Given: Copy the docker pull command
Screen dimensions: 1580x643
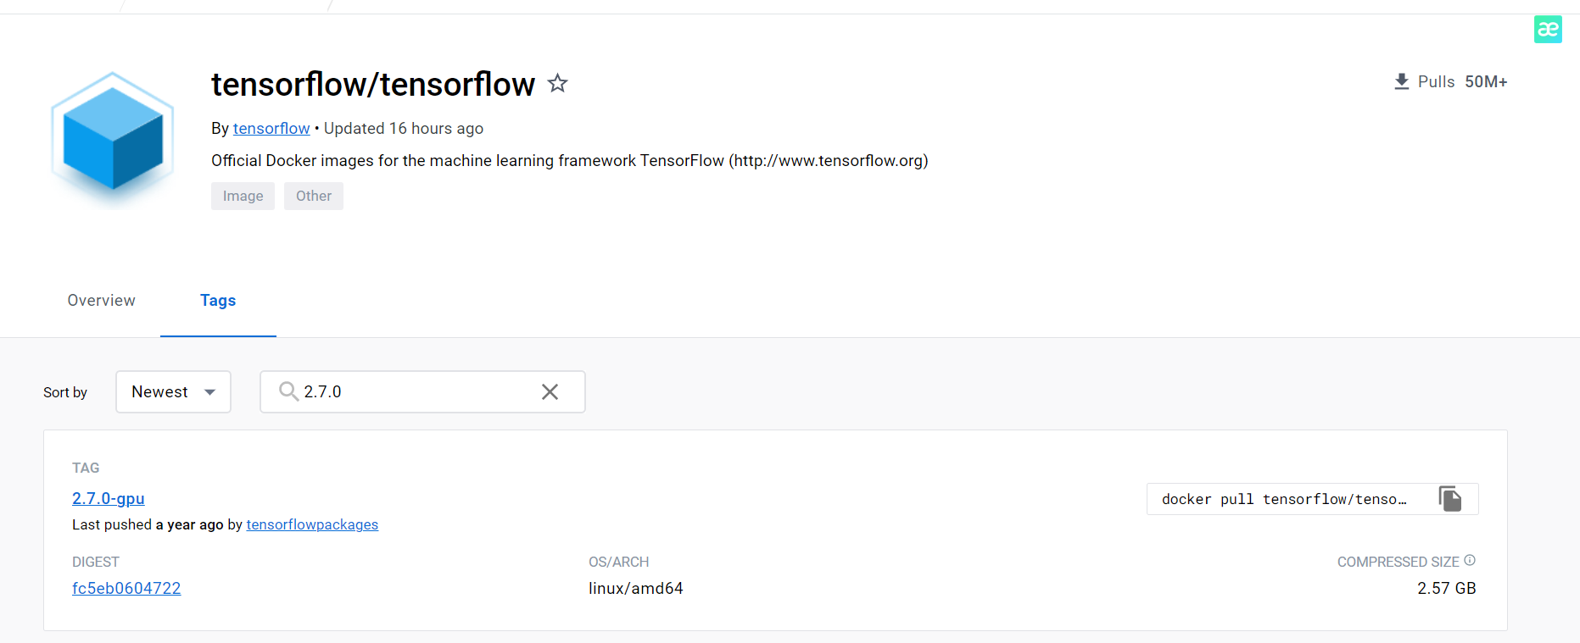Looking at the screenshot, I should click(x=1450, y=499).
